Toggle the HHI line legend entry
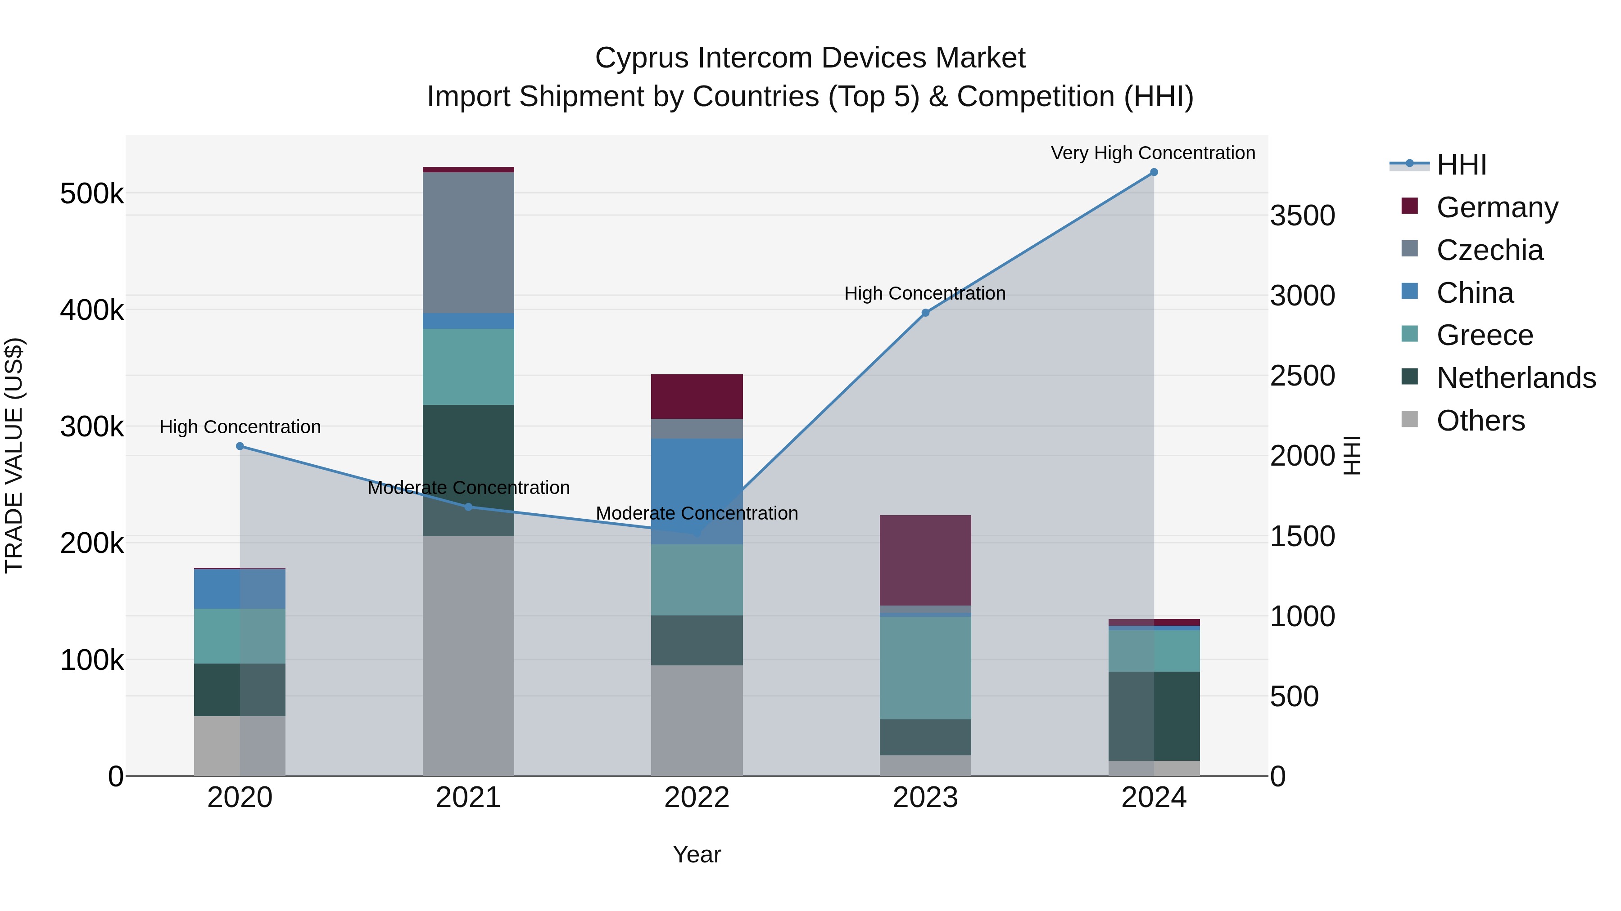 [1461, 165]
